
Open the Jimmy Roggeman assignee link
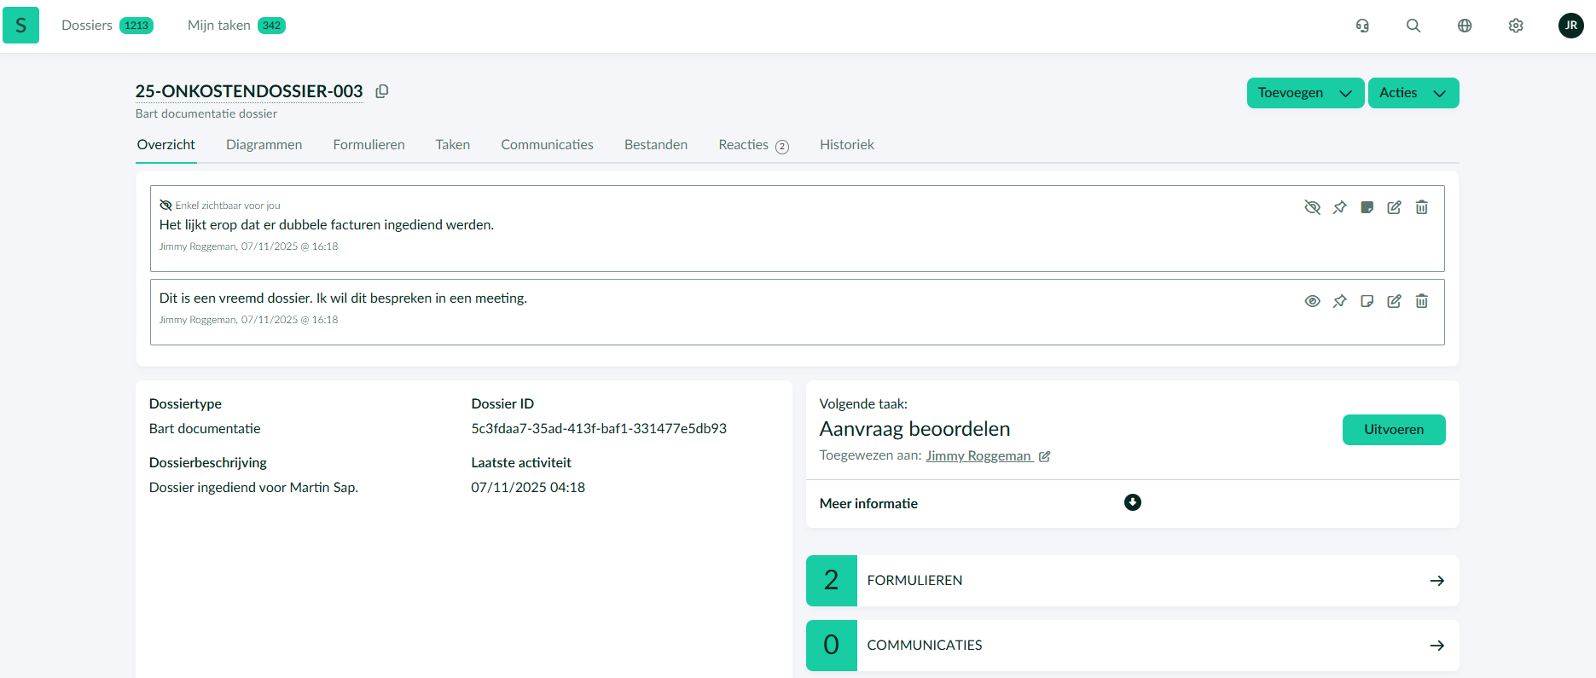pyautogui.click(x=978, y=456)
